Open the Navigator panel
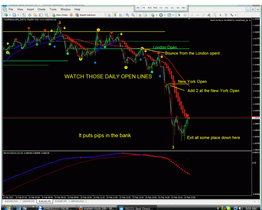 (x=35, y=15)
